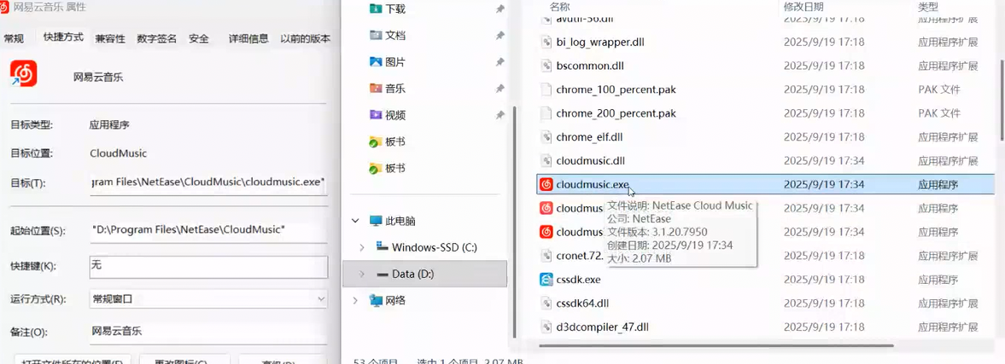
Task: Click the navigation pane vertical scrollbar
Action: [514, 222]
